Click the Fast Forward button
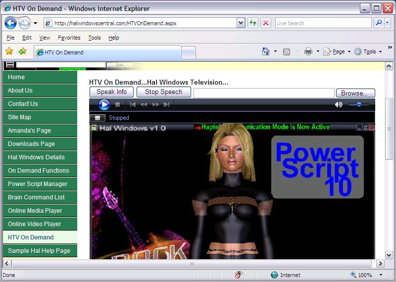The image size is (396, 282). [155, 104]
